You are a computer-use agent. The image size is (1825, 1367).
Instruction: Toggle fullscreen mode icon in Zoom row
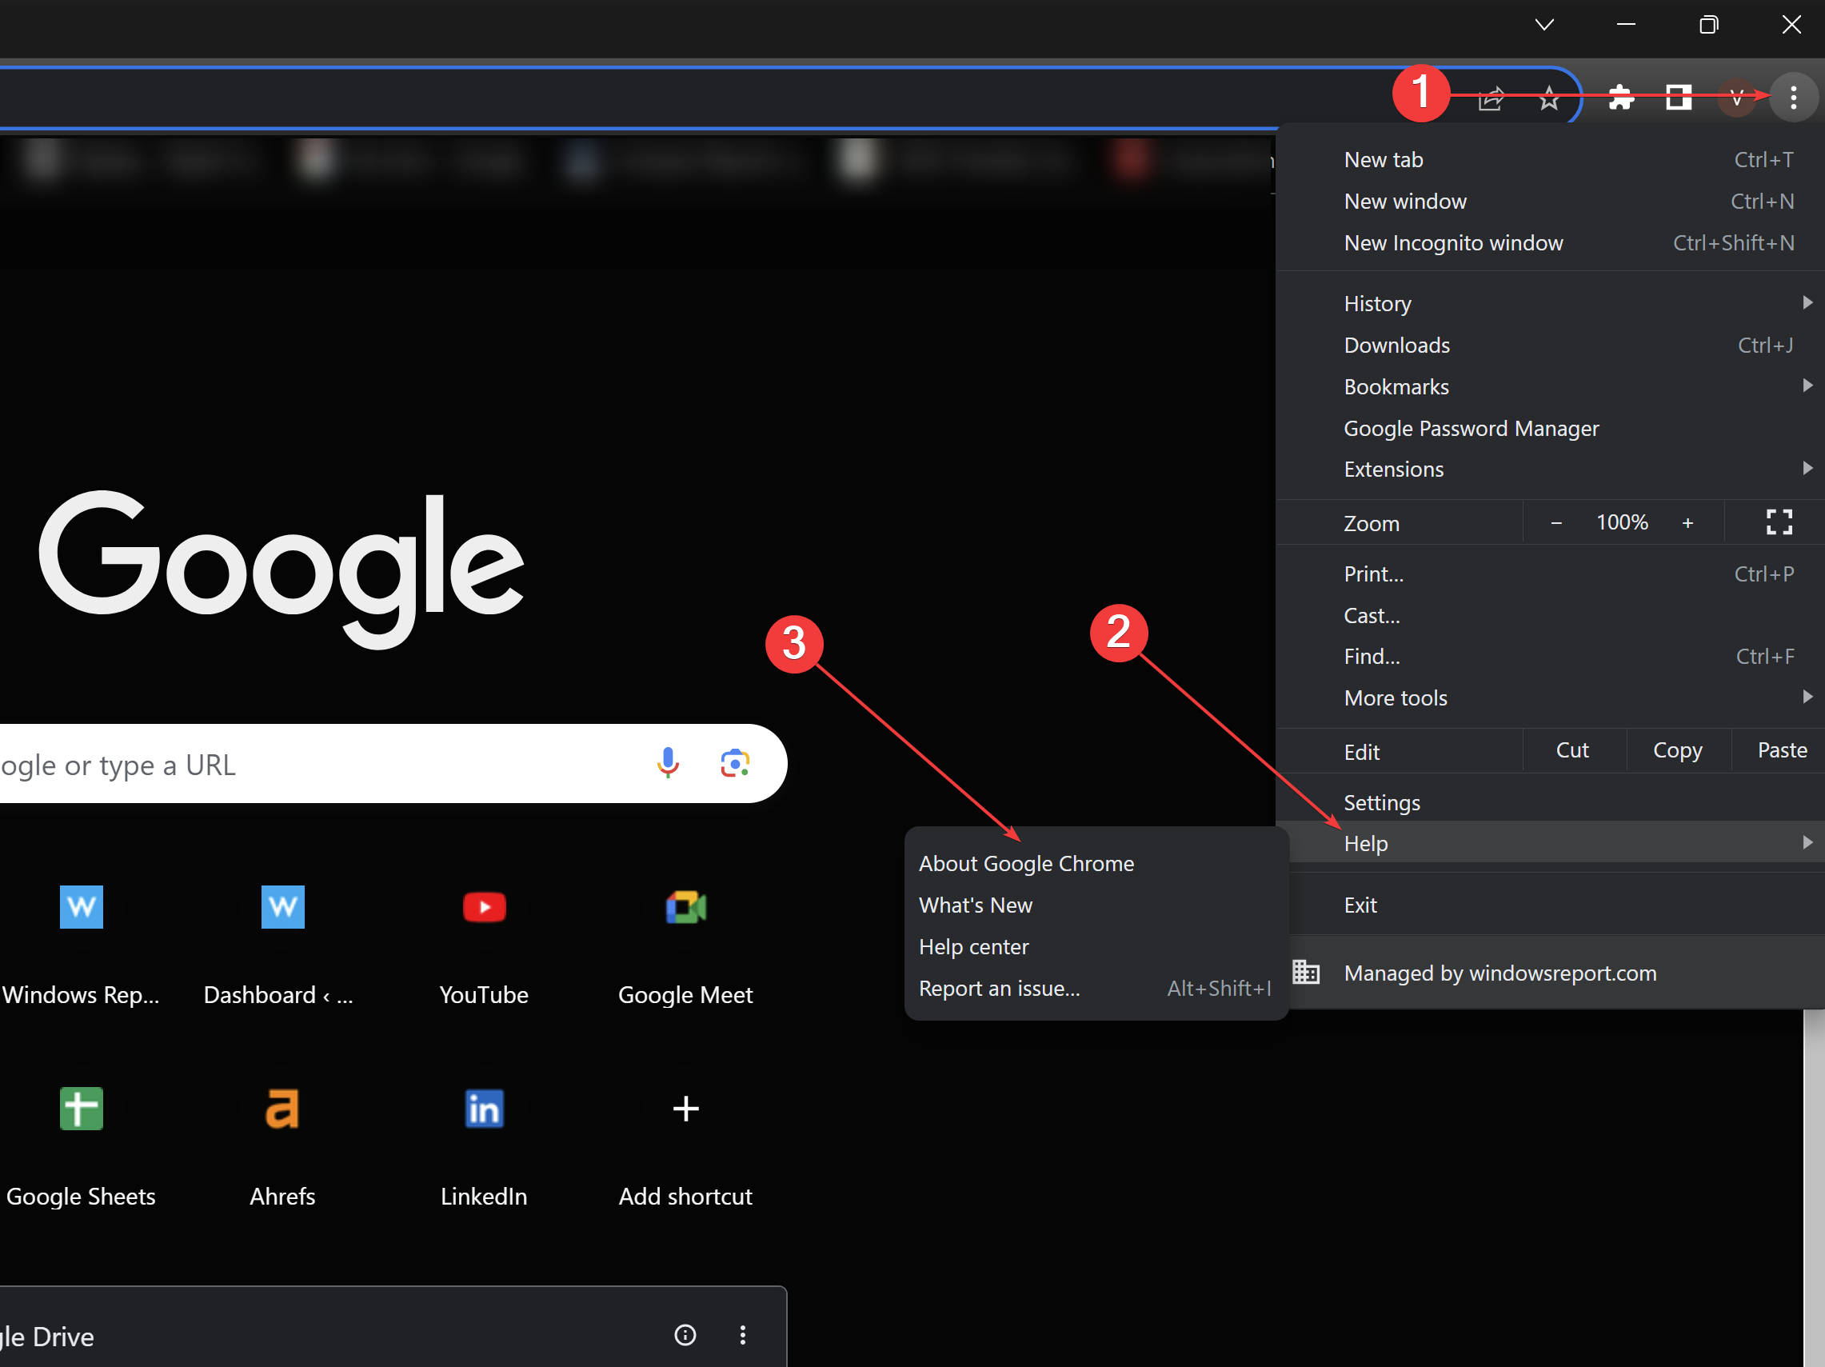(x=1778, y=522)
